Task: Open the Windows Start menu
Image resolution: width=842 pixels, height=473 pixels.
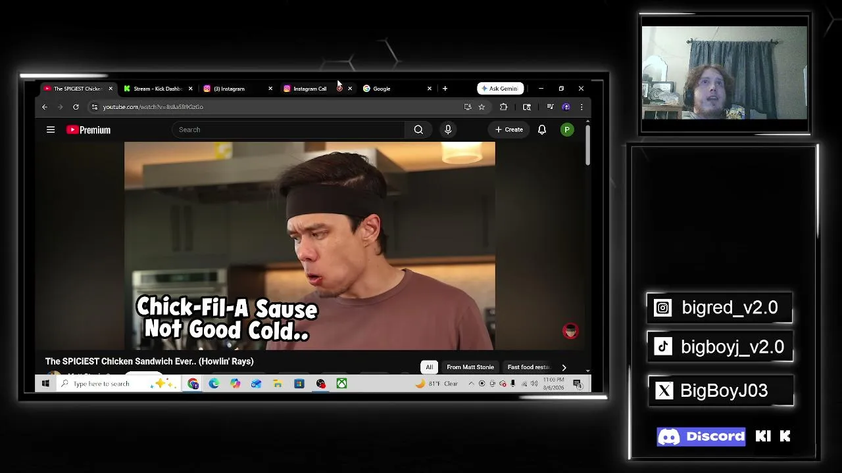Action: coord(45,384)
